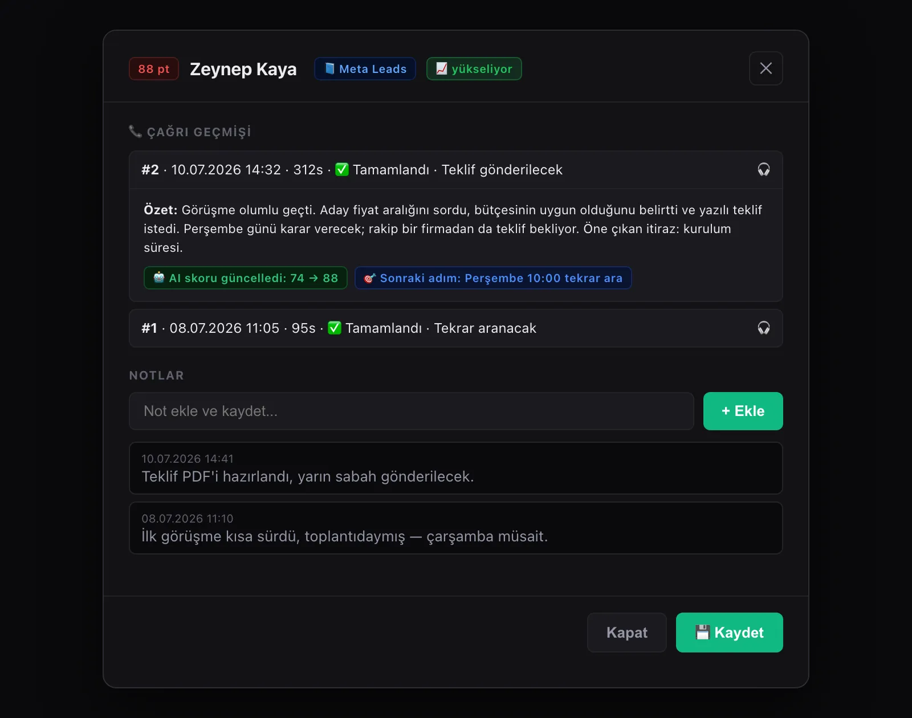Image resolution: width=912 pixels, height=718 pixels.
Task: Expand call #1 dated 08.07.2026
Action: pyautogui.click(x=456, y=328)
